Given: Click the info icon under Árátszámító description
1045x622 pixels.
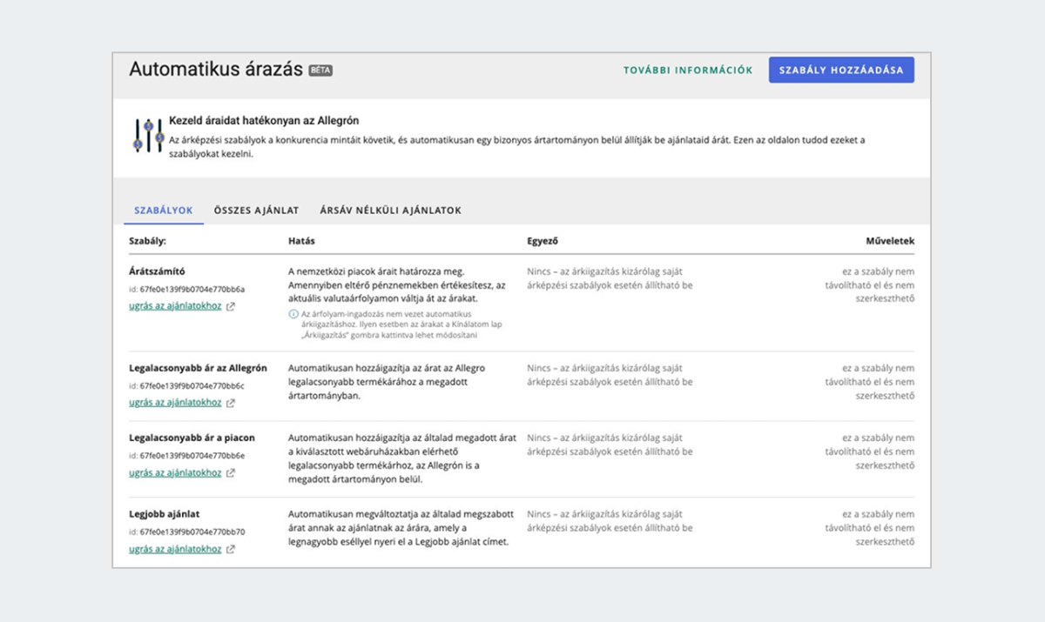Looking at the screenshot, I should point(293,313).
